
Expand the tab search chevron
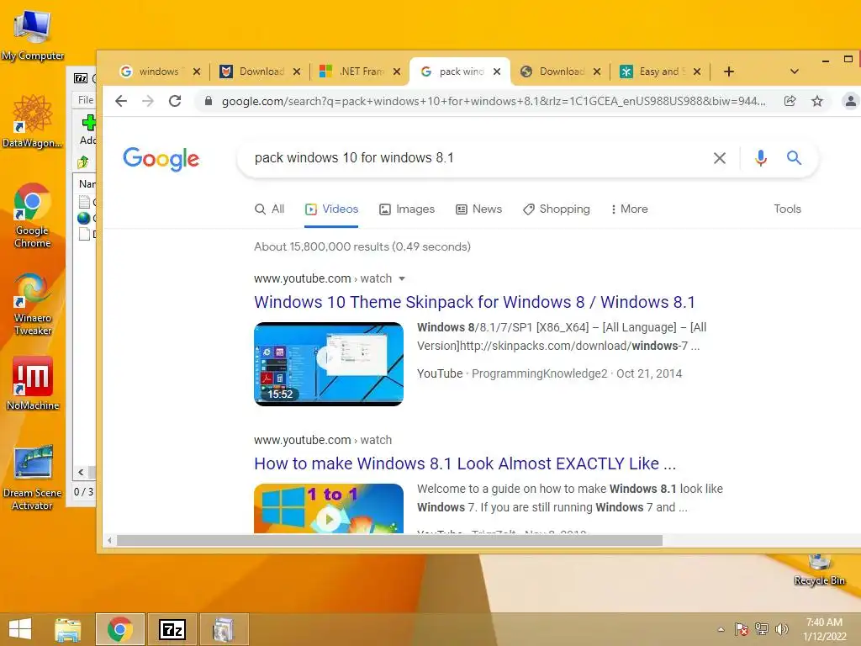(x=794, y=71)
